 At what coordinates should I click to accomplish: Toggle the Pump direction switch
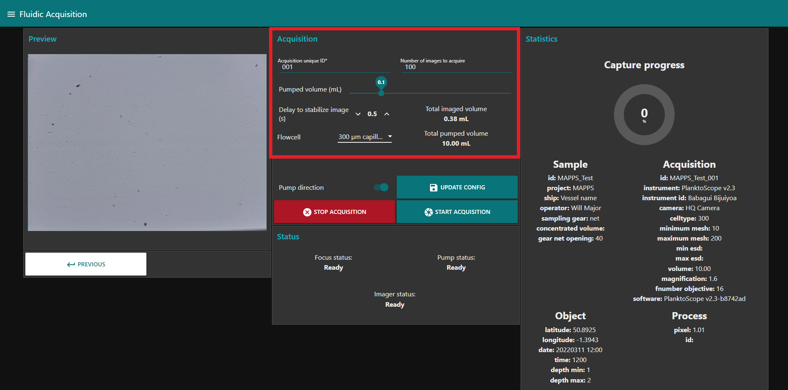[381, 187]
